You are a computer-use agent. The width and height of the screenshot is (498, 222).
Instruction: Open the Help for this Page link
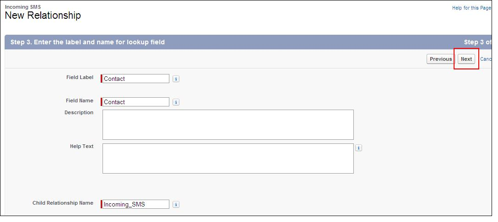pyautogui.click(x=472, y=8)
